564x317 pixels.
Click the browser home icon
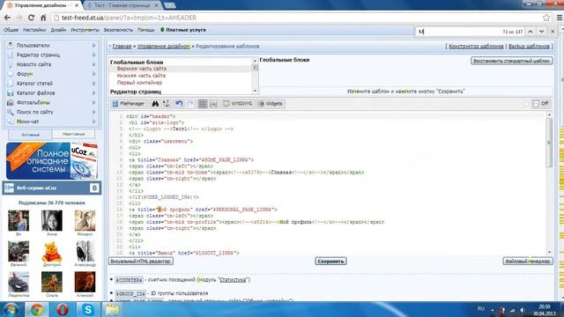click(43, 18)
